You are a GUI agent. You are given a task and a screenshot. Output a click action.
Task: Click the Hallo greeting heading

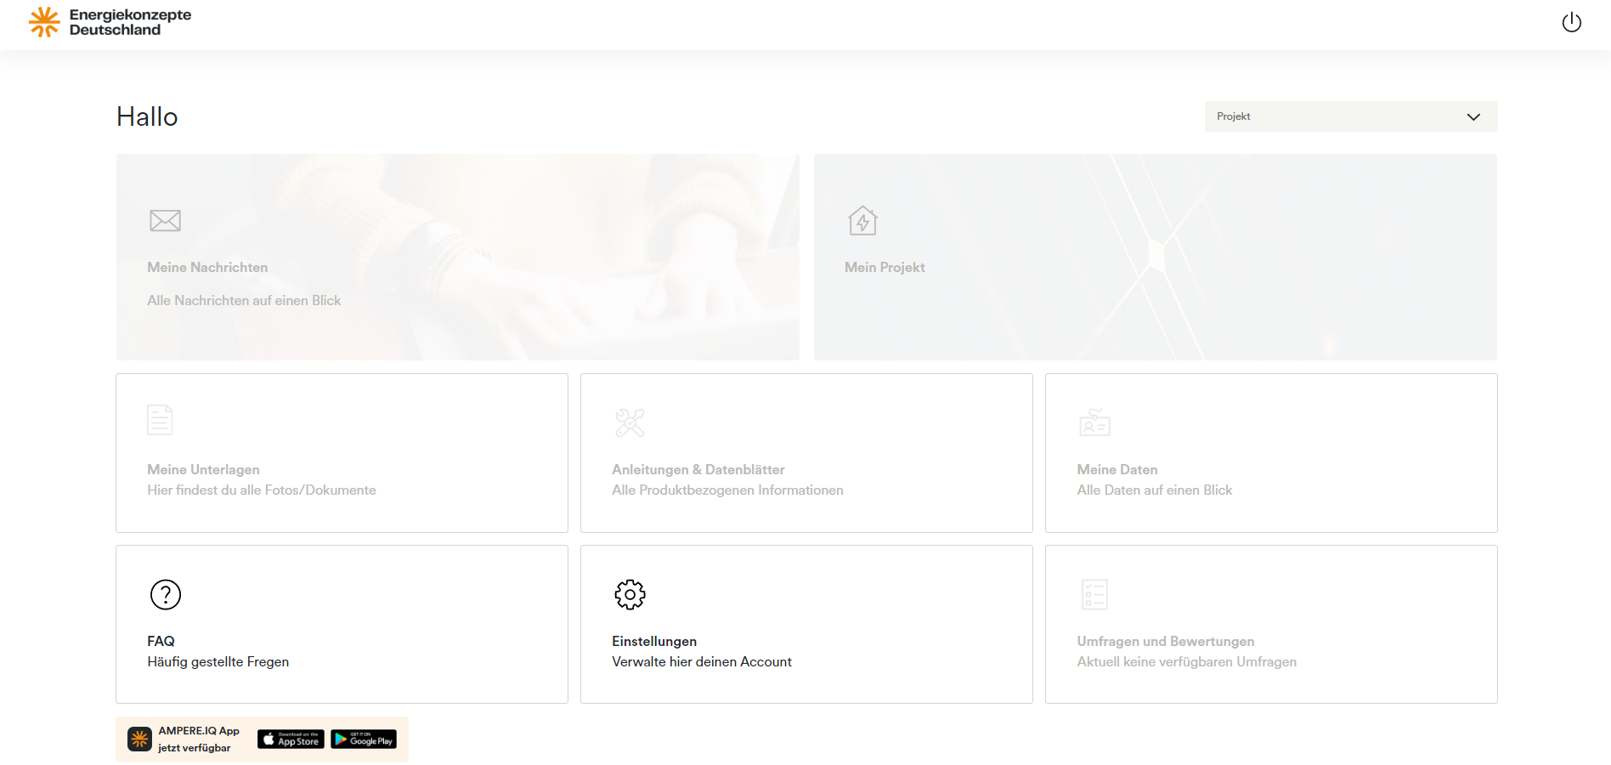tap(147, 116)
